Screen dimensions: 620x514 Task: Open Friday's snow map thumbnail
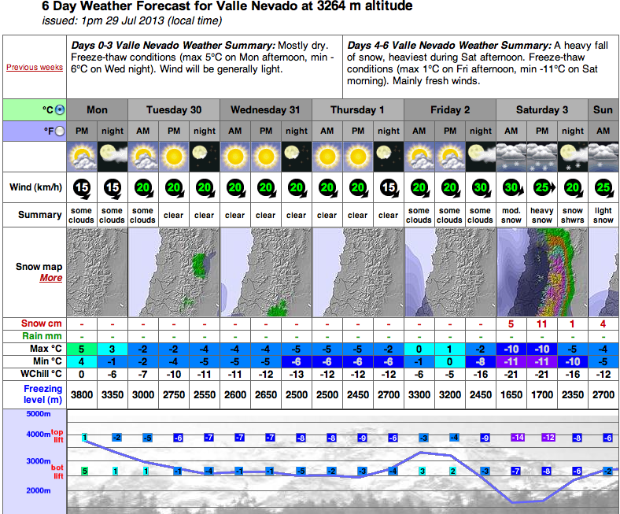coord(450,272)
